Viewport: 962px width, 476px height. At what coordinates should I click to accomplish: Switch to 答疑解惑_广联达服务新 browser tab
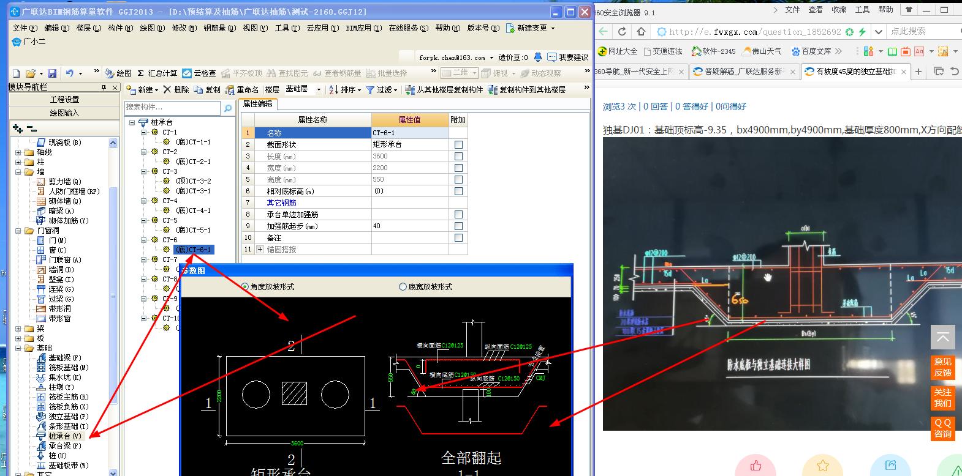point(744,72)
